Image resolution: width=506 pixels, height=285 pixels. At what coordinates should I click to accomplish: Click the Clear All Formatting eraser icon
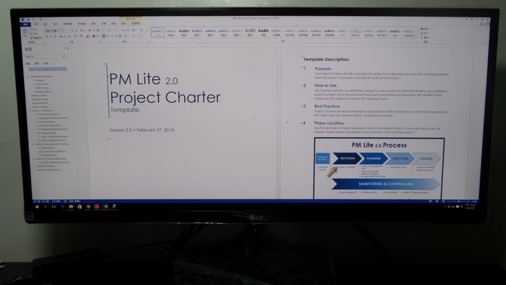tap(90, 31)
